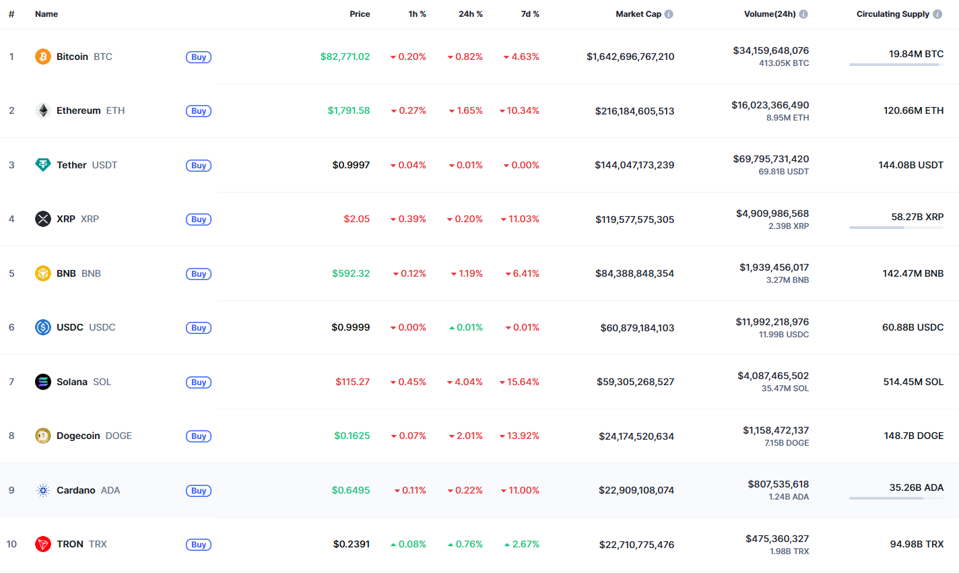Click TRON market cap $22,710,775,476

(636, 545)
